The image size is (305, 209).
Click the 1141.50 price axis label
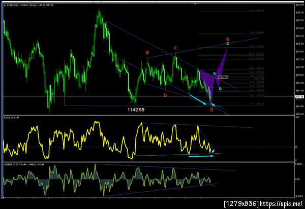click(x=300, y=107)
